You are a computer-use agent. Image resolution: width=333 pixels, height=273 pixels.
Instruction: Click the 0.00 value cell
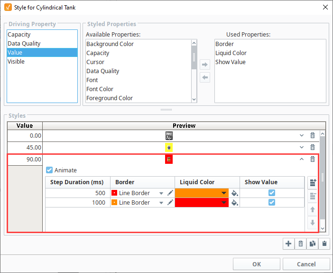(x=25, y=136)
